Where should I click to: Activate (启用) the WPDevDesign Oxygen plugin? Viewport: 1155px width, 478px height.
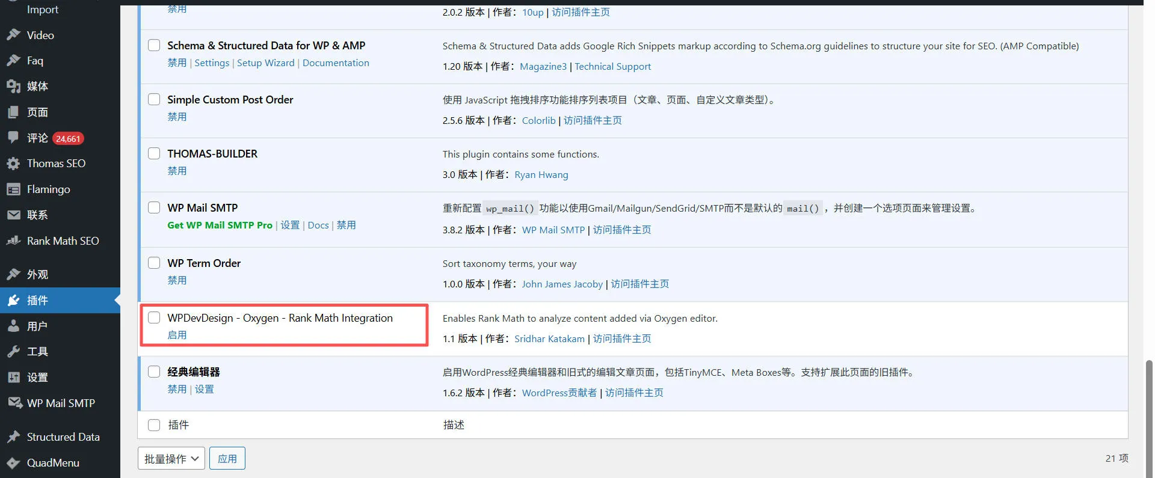coord(177,336)
